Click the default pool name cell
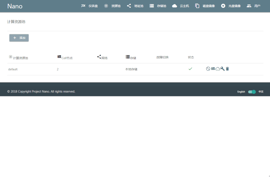Image resolution: width=270 pixels, height=177 pixels. 13,69
